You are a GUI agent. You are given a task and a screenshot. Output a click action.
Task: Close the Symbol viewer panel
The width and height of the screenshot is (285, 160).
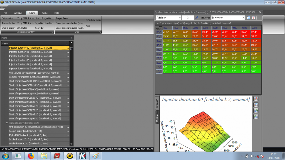(x=260, y=12)
